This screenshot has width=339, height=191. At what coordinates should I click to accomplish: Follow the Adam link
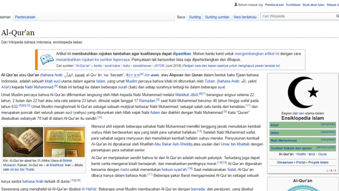155,112
